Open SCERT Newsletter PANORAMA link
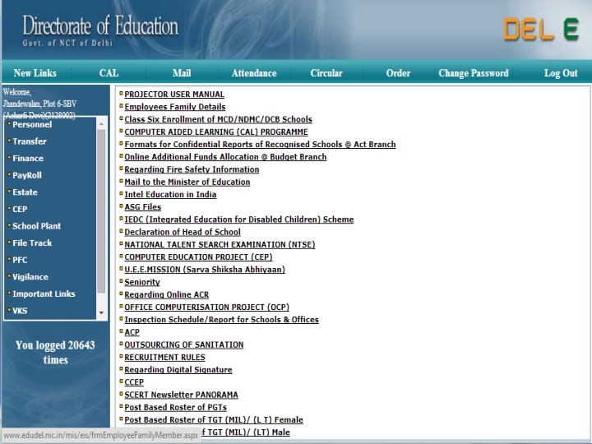 click(x=181, y=395)
